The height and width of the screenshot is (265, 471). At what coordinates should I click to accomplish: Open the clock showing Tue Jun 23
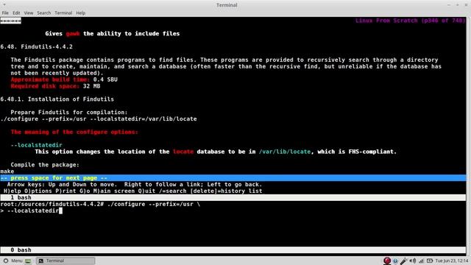[x=452, y=261]
